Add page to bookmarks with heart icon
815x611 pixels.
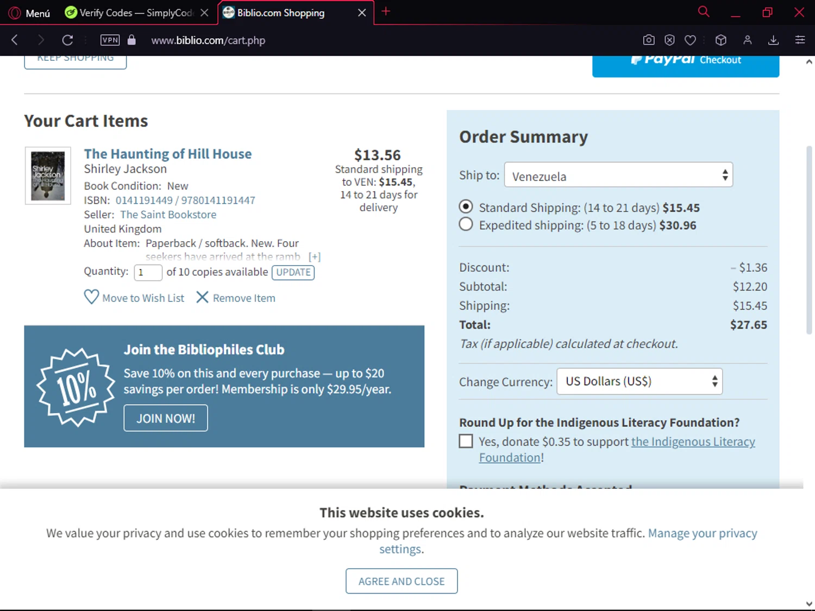tap(690, 40)
